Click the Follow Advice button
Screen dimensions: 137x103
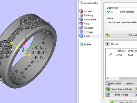[x=123, y=102]
